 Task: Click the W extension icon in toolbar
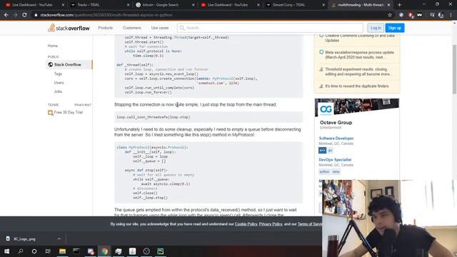420,15
